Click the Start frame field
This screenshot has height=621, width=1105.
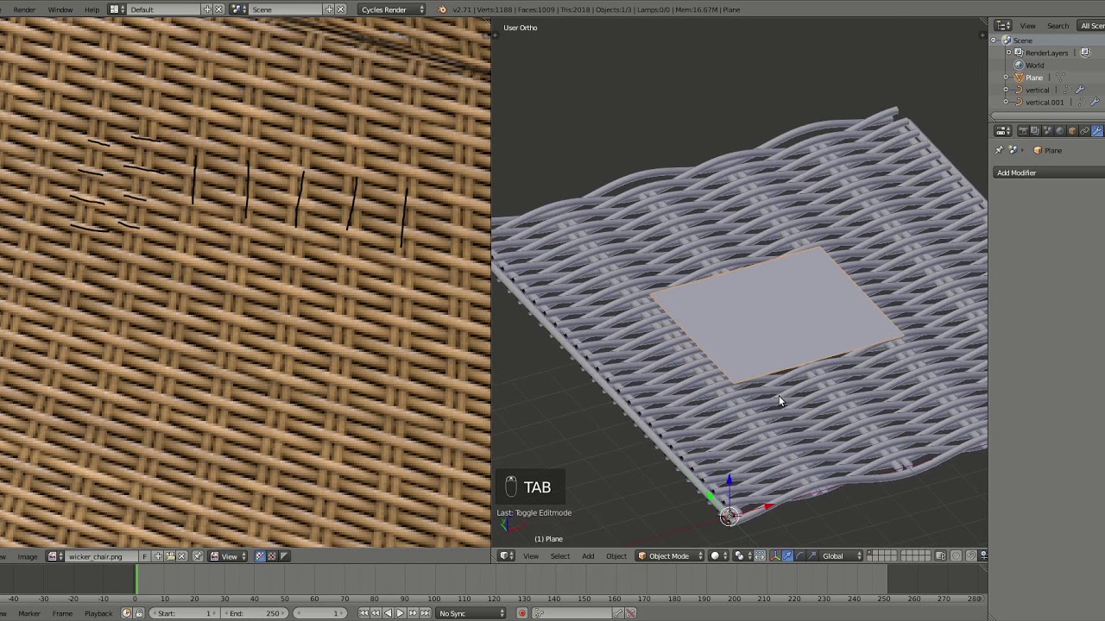[x=184, y=613]
